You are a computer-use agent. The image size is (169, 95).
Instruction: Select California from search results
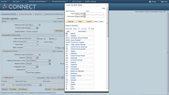click(74, 64)
